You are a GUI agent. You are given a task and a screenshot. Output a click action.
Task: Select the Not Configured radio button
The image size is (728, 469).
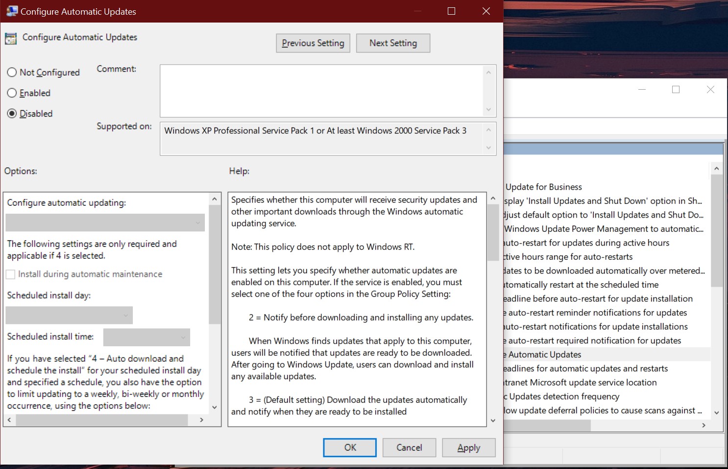pos(43,73)
